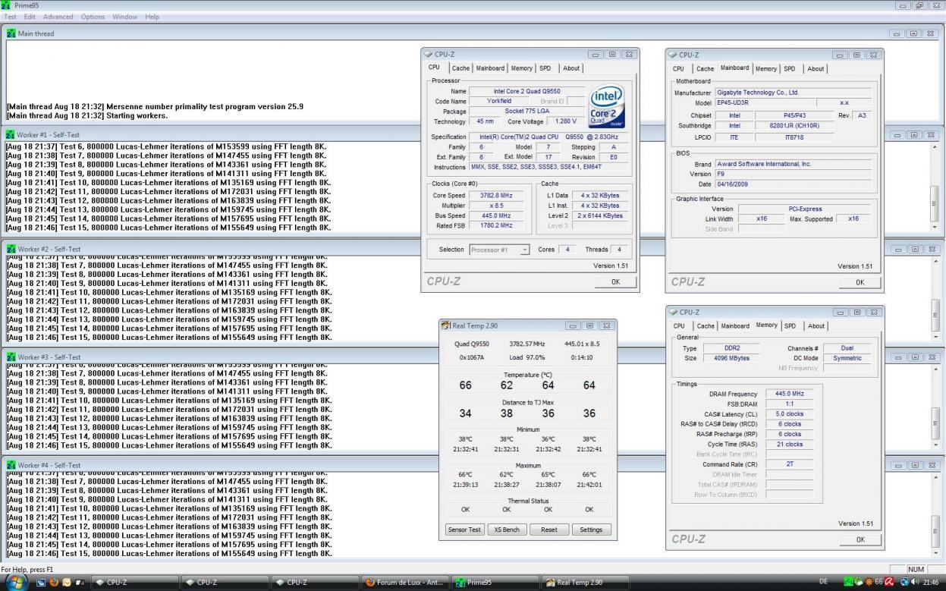The image size is (946, 591).
Task: Select Mainboard tab in the CPU-Z DDR2 timings window
Action: (735, 326)
